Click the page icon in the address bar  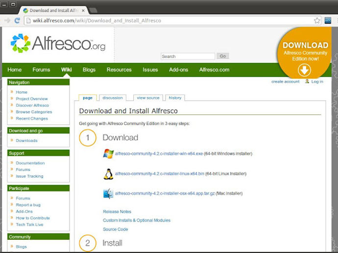28,21
